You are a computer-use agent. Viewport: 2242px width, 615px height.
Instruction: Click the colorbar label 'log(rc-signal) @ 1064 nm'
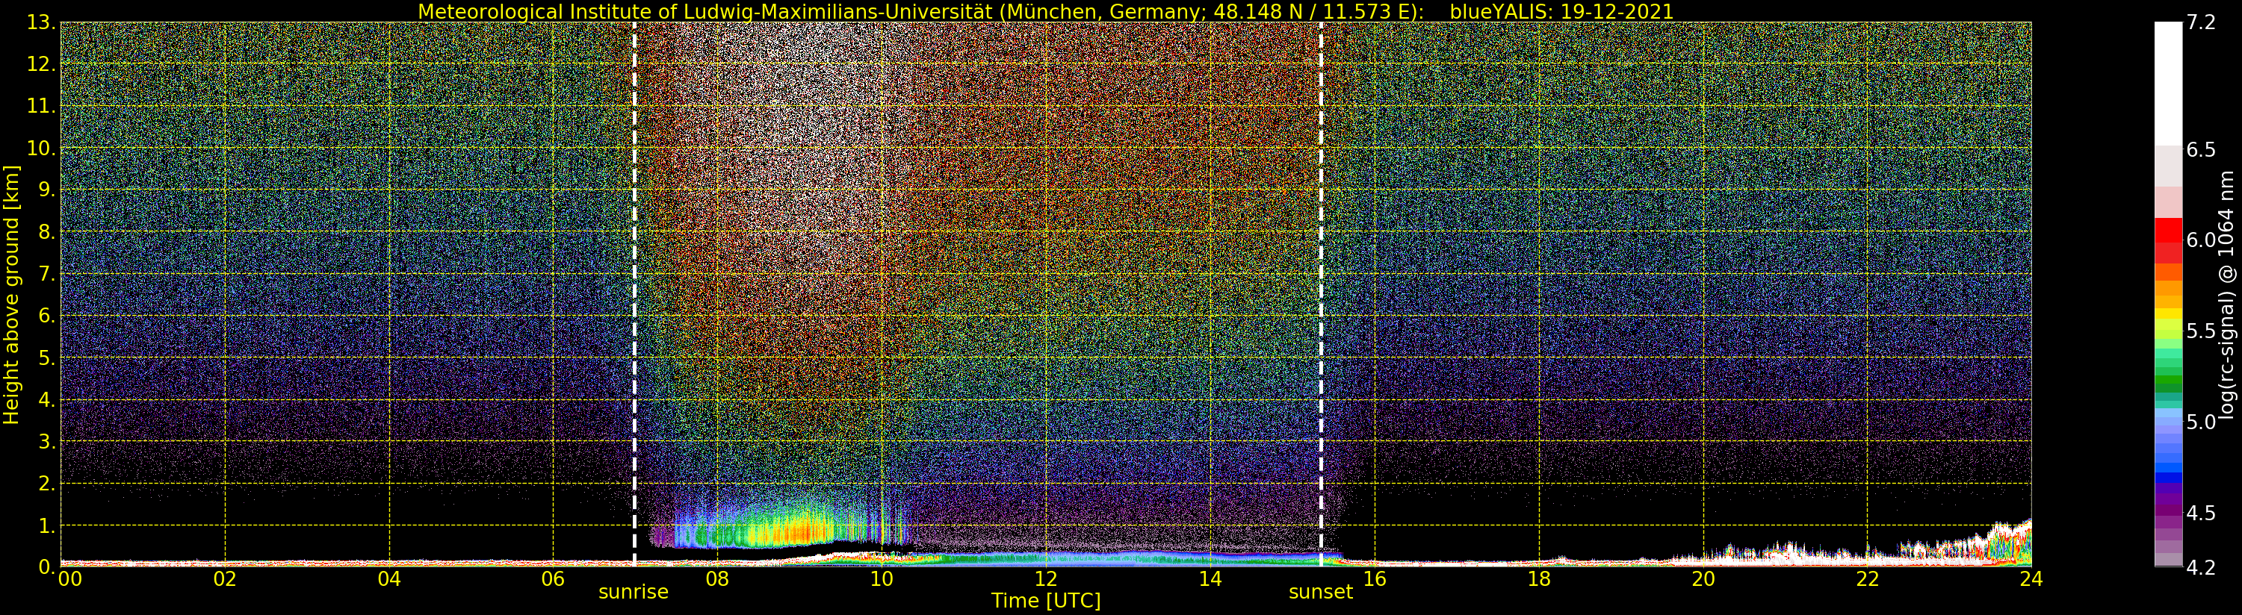(x=2227, y=295)
